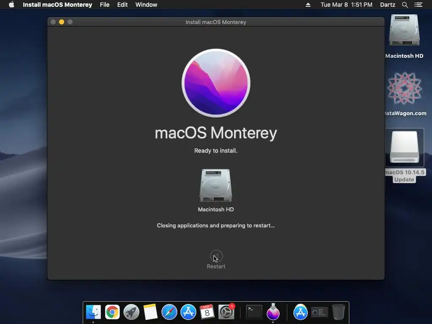Screen dimensions: 432x324
Task: Select the DataWagon.com desktop icon
Action: tap(405, 88)
